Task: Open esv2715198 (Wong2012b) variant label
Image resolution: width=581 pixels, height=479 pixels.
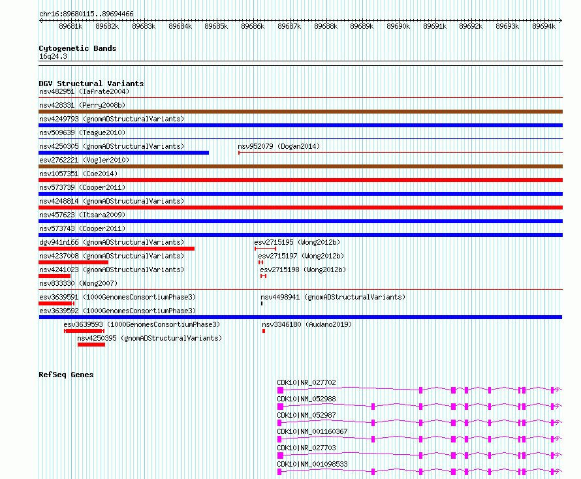Action: click(303, 270)
